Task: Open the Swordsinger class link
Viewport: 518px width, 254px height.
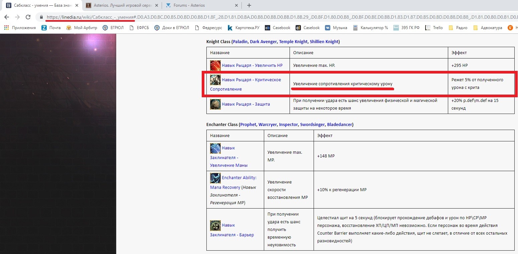Action: click(312, 124)
